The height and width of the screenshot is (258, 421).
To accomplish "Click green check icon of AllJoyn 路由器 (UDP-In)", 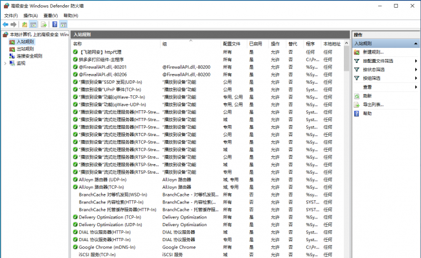I will 75,180.
